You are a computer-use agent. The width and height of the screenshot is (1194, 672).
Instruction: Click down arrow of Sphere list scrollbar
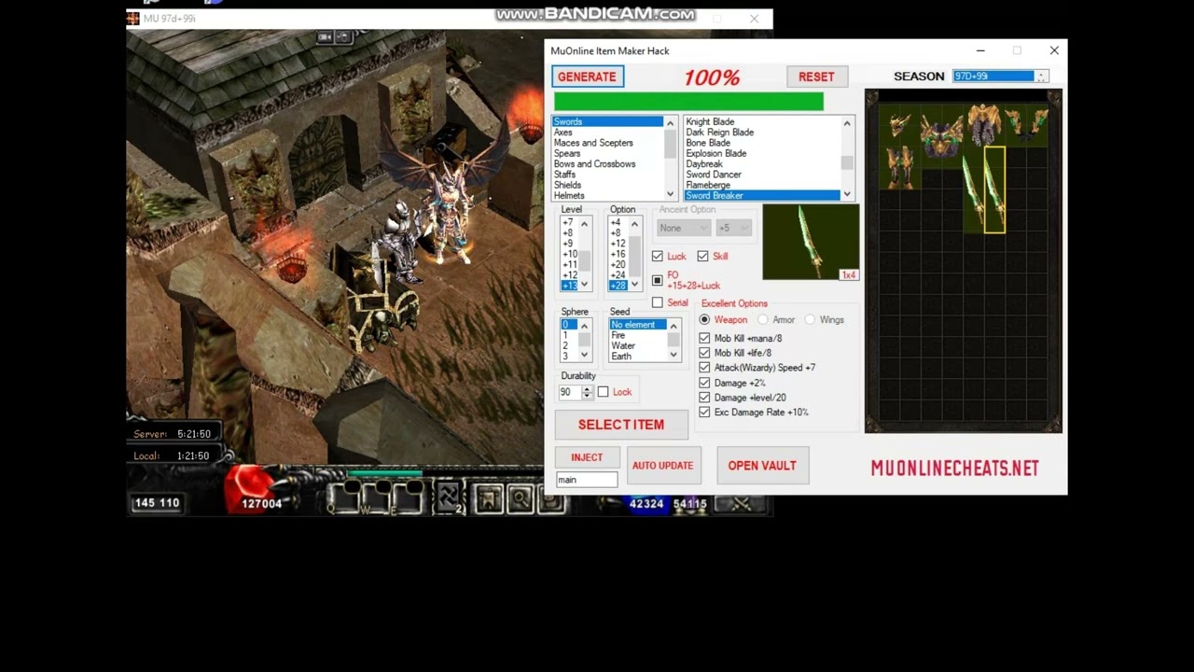click(585, 355)
